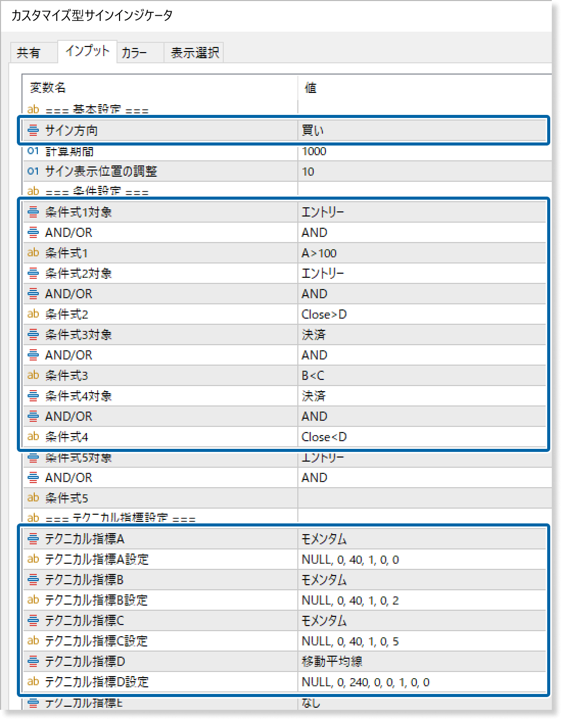
Task: Click the list icon beside the first AND/OR row
Action: tap(33, 232)
